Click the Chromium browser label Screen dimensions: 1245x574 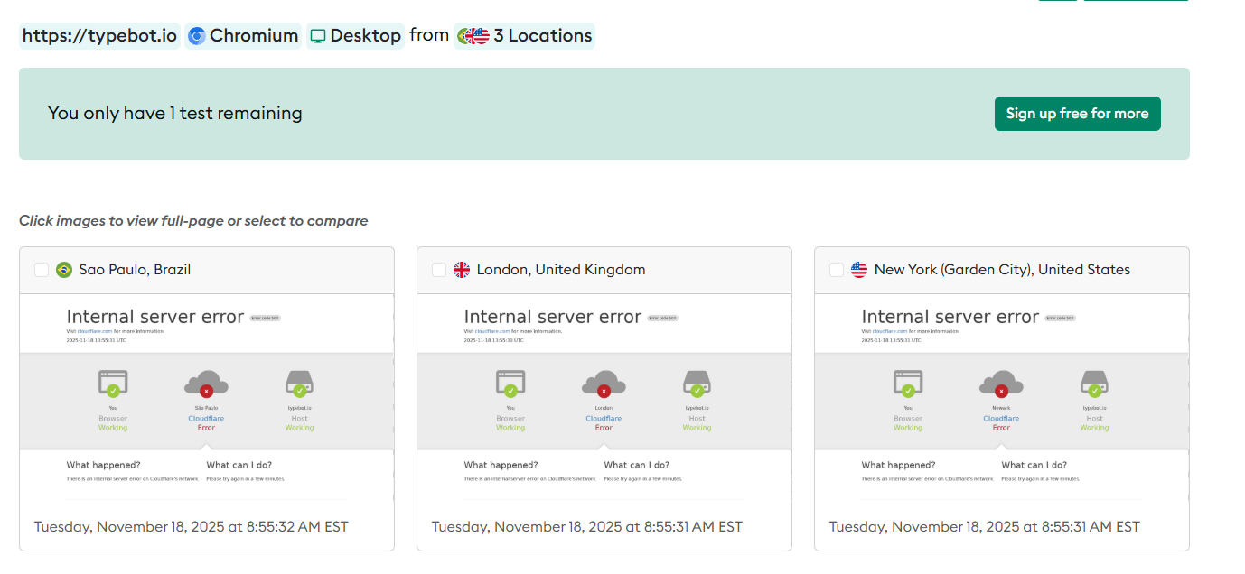[254, 36]
